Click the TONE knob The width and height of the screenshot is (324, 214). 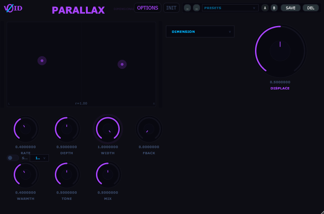click(x=67, y=175)
